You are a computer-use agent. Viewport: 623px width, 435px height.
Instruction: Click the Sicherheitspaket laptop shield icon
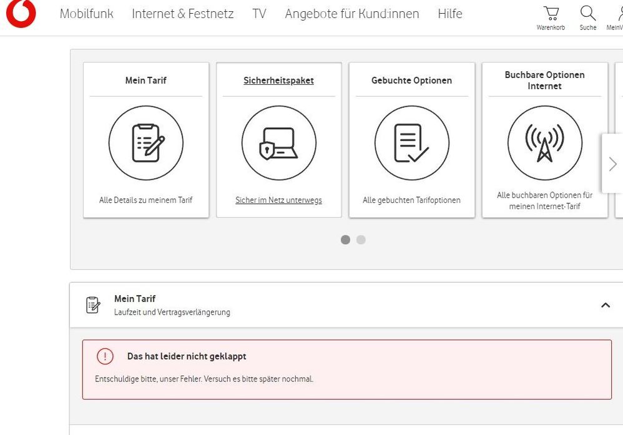(x=278, y=143)
